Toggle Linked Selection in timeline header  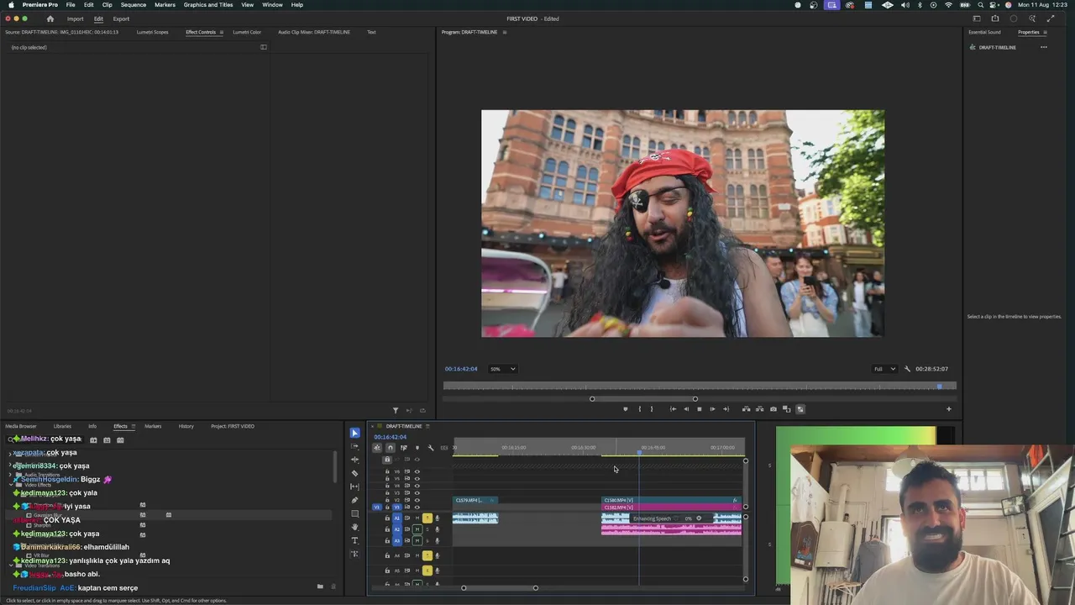pos(404,448)
